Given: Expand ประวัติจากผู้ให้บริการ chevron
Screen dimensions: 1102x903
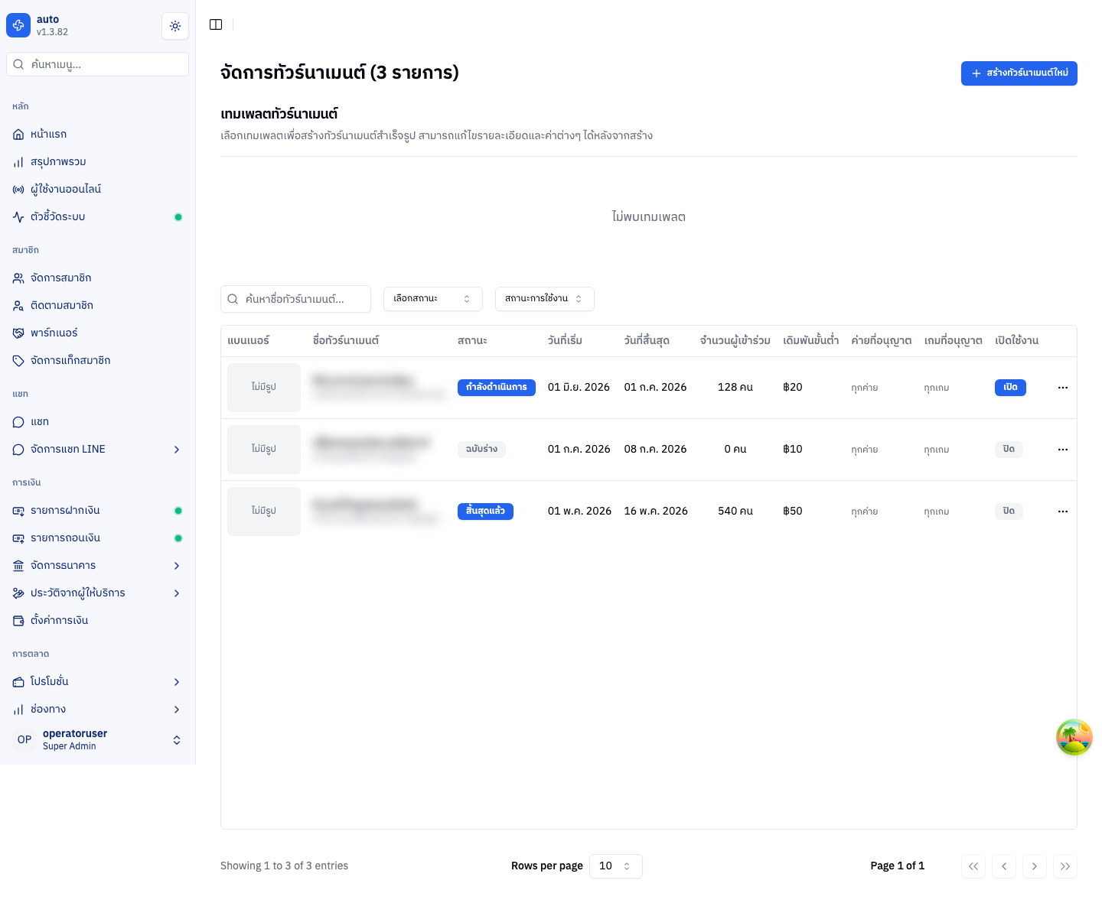Looking at the screenshot, I should (x=177, y=593).
